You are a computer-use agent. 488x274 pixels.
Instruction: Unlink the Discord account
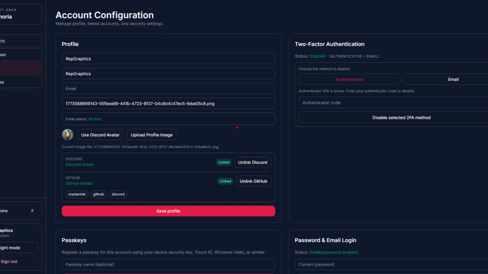point(252,162)
